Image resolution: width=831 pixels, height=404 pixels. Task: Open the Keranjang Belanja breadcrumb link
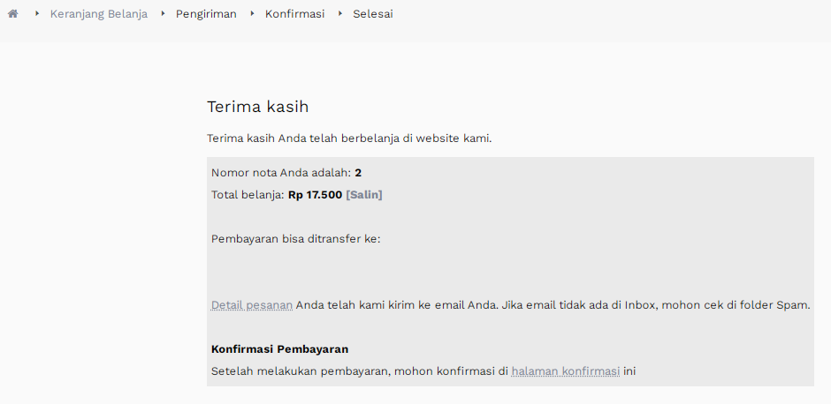point(99,14)
